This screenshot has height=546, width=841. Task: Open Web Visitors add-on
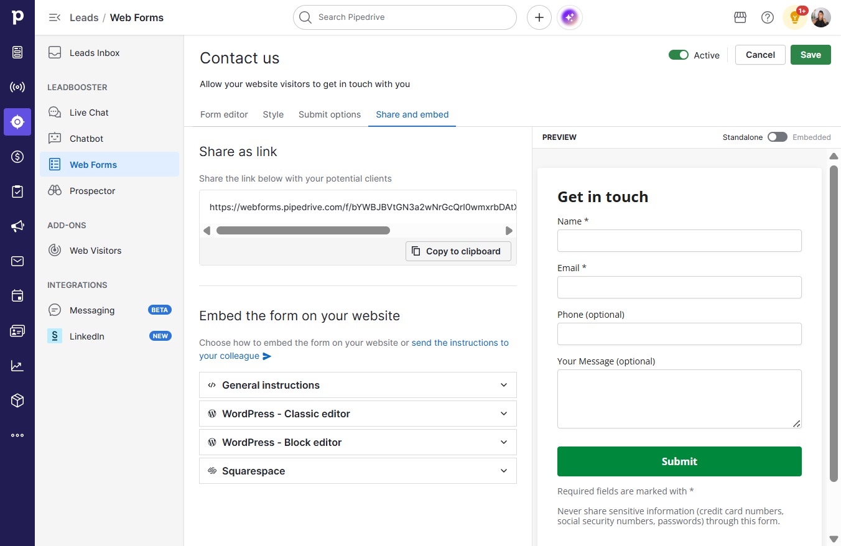click(109, 251)
